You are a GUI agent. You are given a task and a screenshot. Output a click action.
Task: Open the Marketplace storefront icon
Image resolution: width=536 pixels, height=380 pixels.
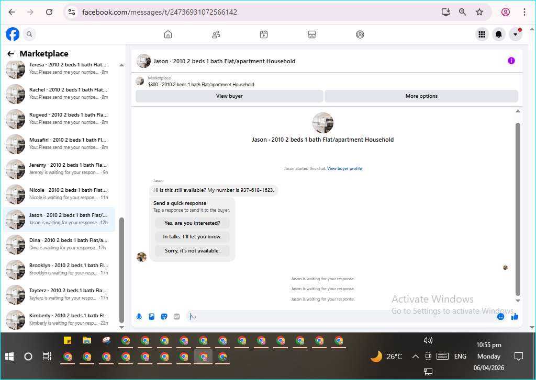tap(312, 34)
